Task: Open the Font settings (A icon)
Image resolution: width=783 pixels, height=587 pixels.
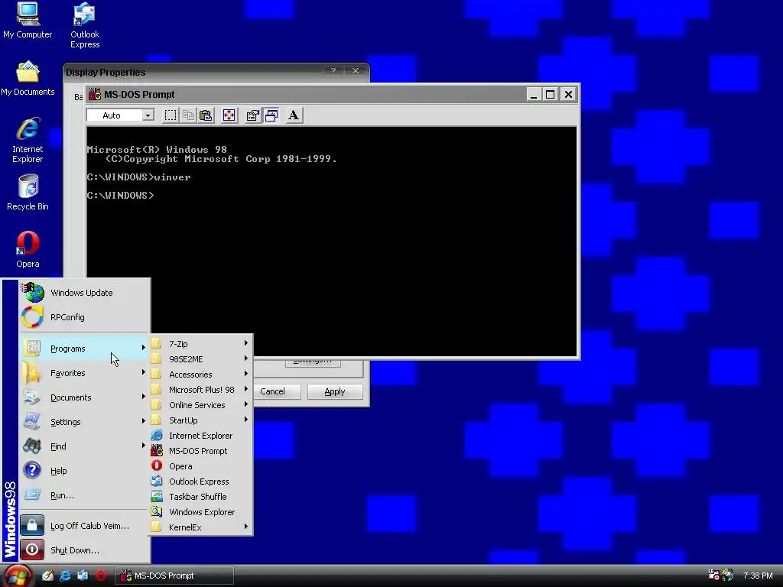Action: point(294,115)
